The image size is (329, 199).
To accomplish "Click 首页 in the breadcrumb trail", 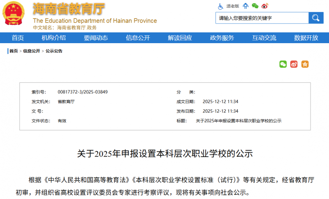I will (x=14, y=51).
